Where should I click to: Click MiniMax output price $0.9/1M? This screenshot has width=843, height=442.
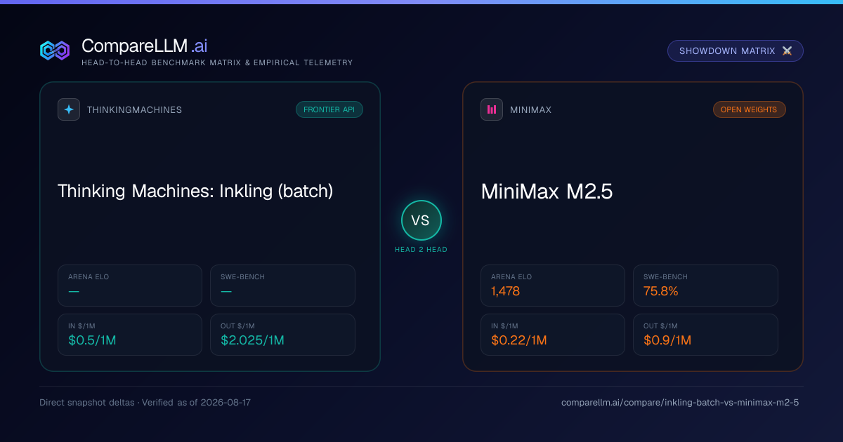pyautogui.click(x=667, y=340)
